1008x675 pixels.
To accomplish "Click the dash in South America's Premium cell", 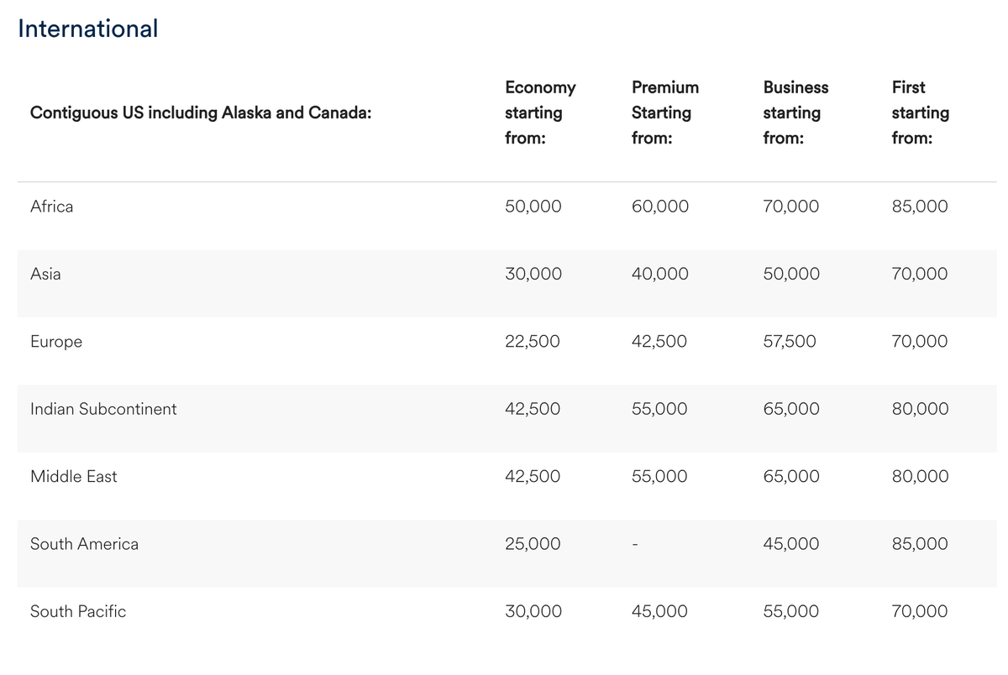I will pos(636,545).
